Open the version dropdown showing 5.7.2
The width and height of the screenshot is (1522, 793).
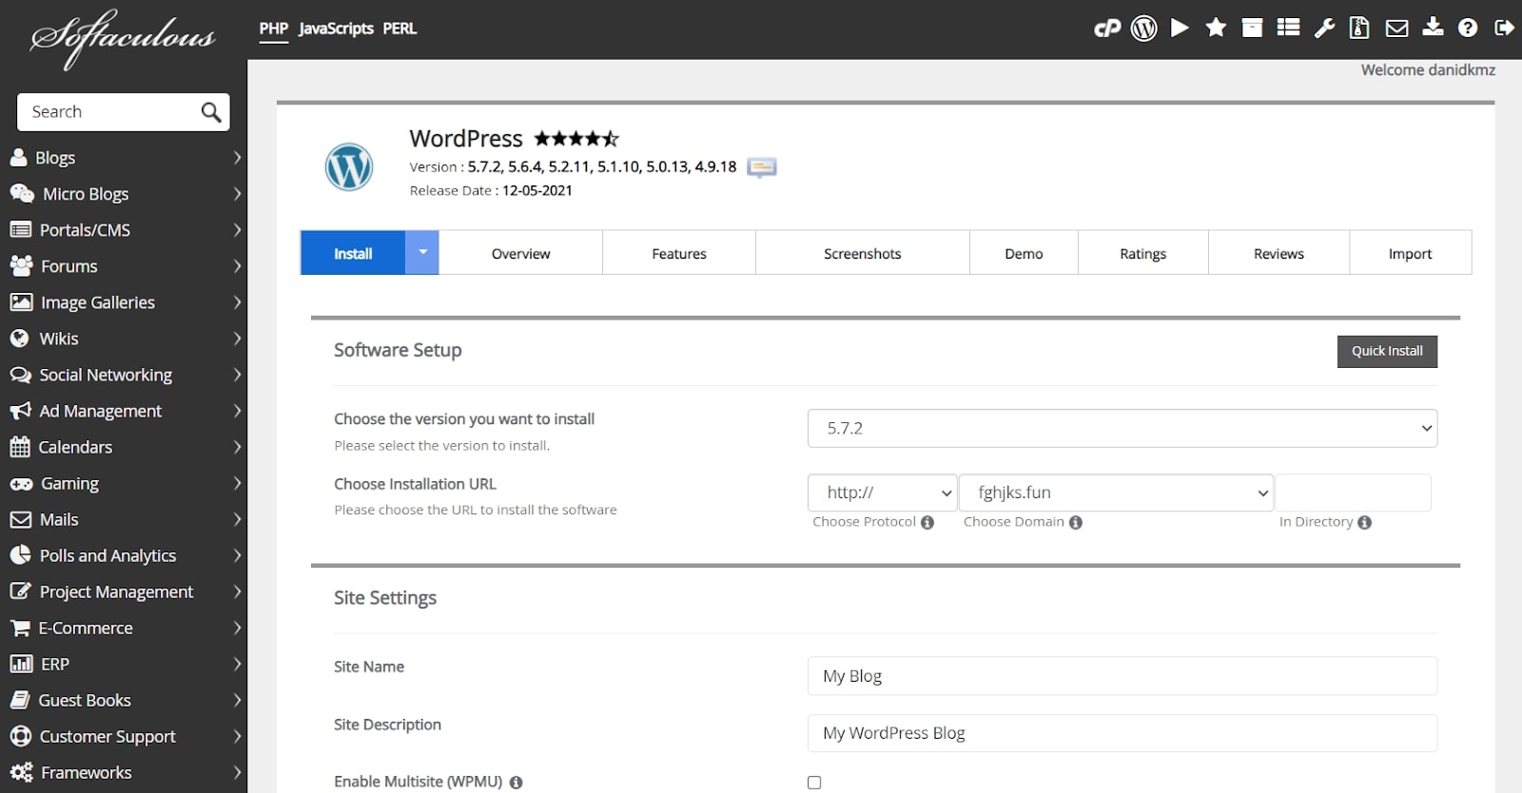1122,428
